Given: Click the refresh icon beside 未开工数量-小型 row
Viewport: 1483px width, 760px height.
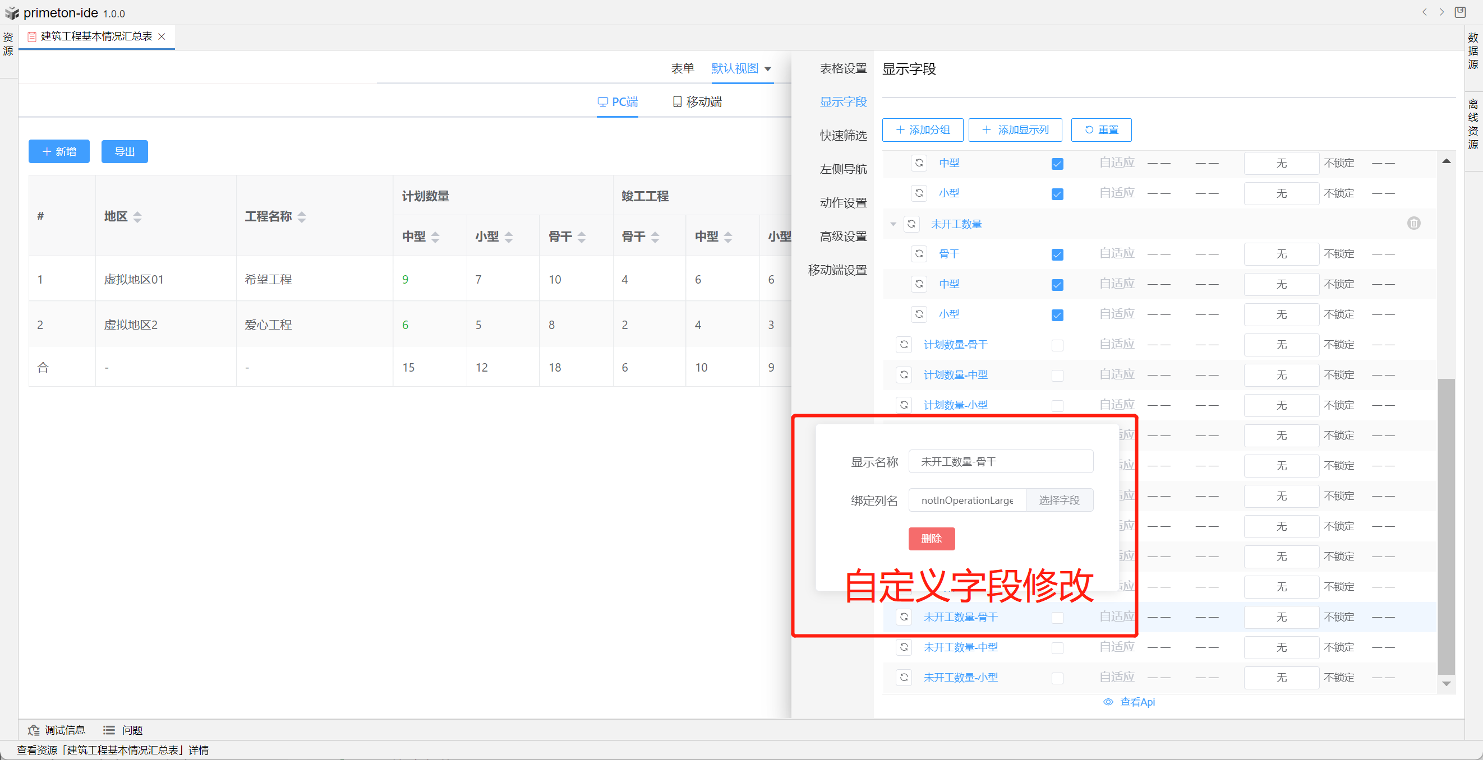Looking at the screenshot, I should click(904, 677).
